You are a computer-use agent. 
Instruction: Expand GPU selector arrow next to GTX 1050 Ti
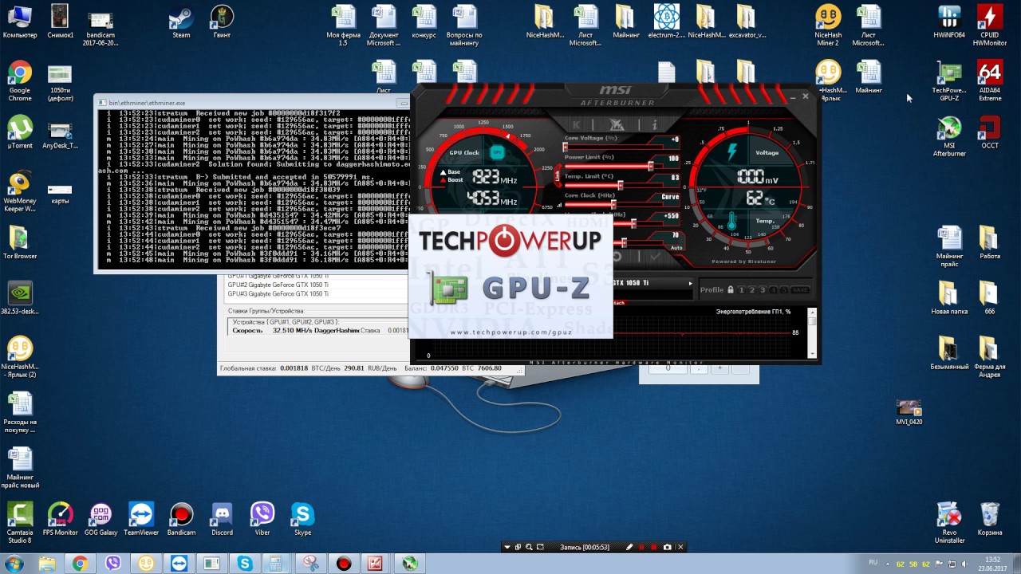[691, 283]
